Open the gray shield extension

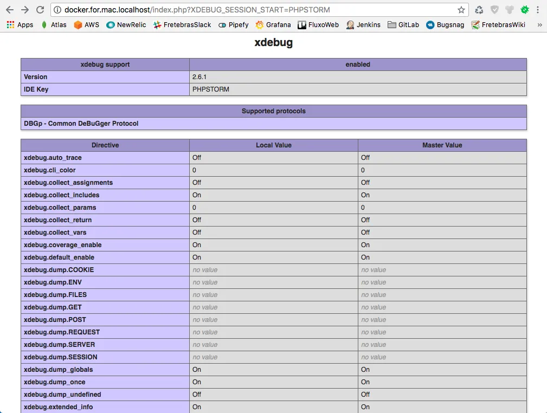(494, 10)
